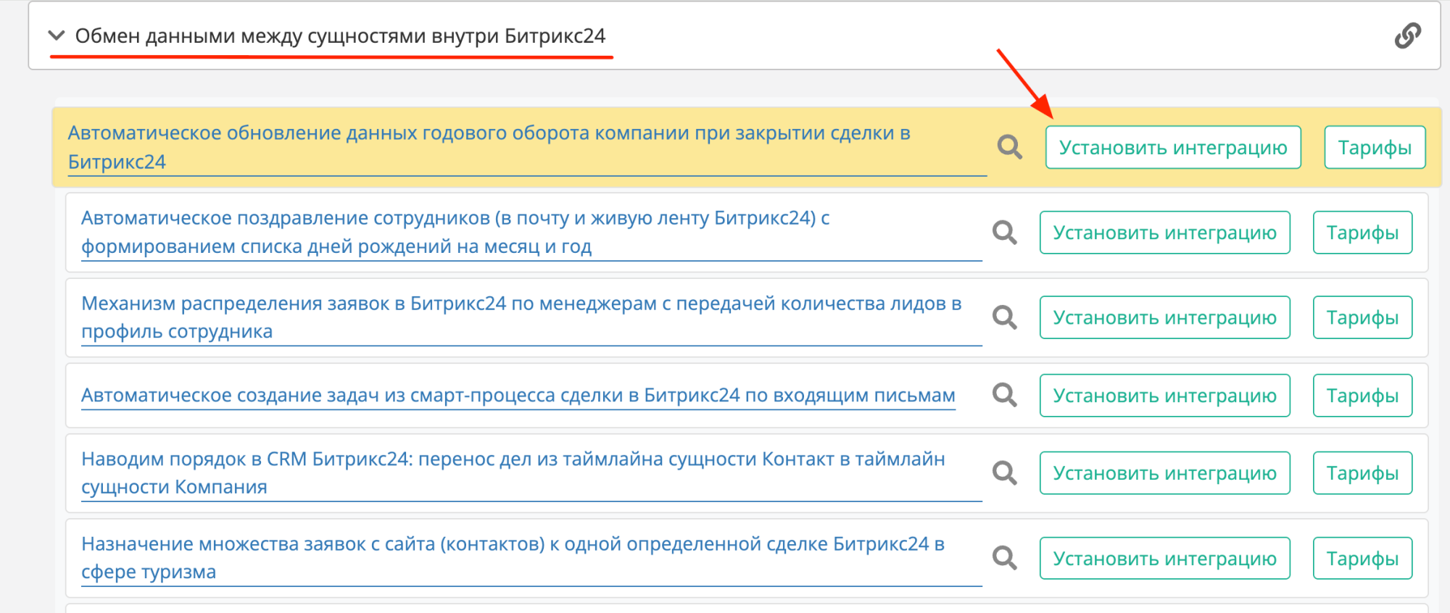This screenshot has height=613, width=1450.
Task: Open link about annual turnover auto-update
Action: [488, 133]
